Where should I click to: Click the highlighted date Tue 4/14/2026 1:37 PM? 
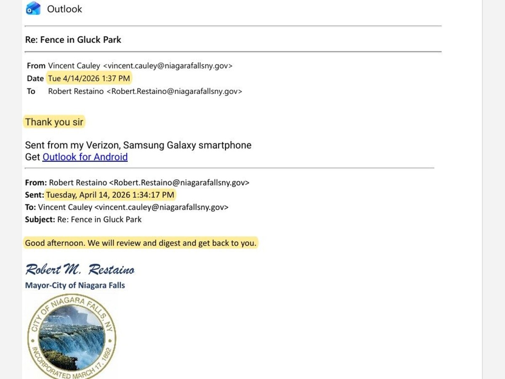[89, 78]
